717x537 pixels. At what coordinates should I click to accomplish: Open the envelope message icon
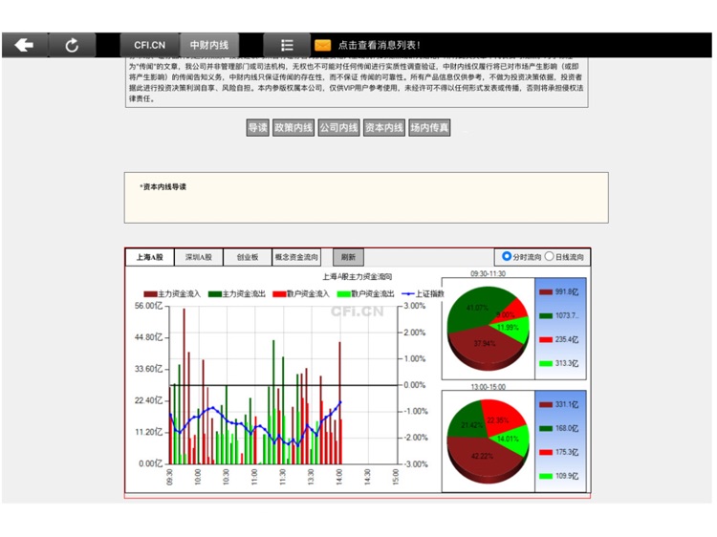click(323, 45)
